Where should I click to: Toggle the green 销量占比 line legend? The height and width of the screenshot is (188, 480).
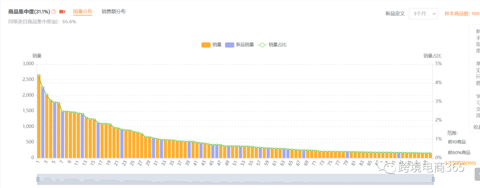pyautogui.click(x=272, y=45)
